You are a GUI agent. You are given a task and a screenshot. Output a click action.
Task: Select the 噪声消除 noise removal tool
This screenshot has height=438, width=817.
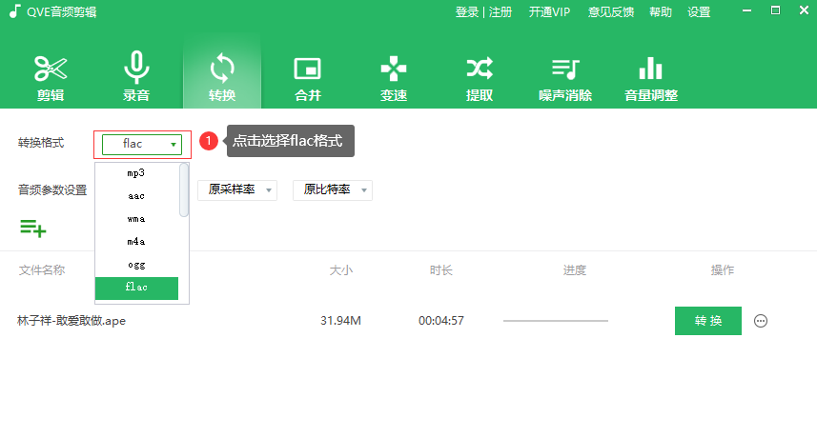click(x=564, y=77)
